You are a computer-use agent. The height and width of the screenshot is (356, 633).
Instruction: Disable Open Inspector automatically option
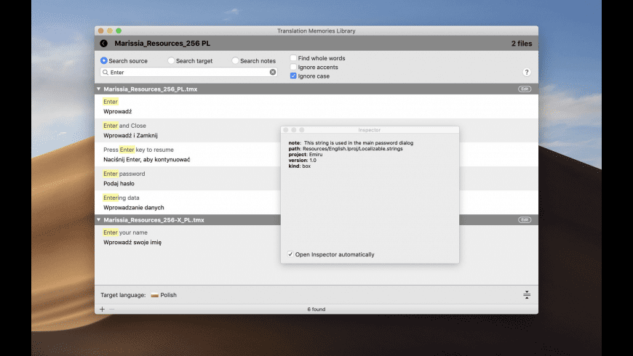290,254
